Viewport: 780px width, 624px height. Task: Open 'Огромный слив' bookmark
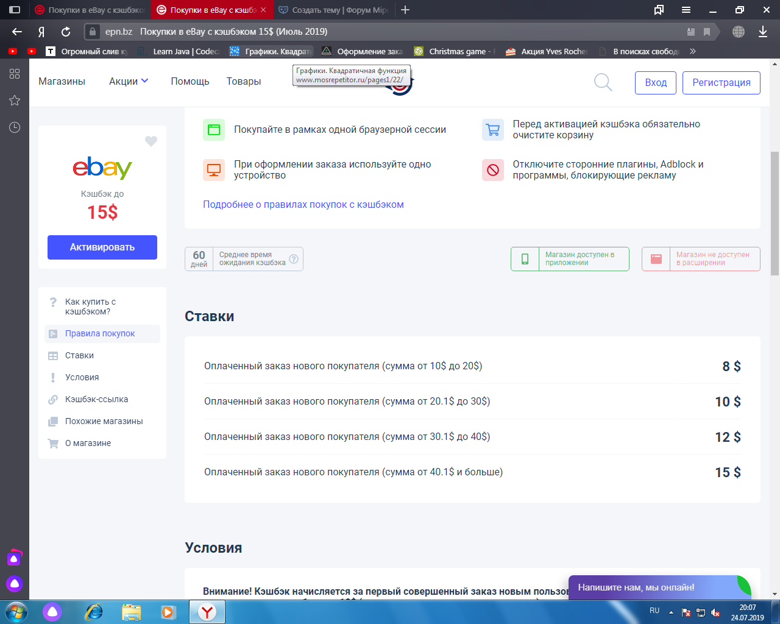[x=87, y=51]
